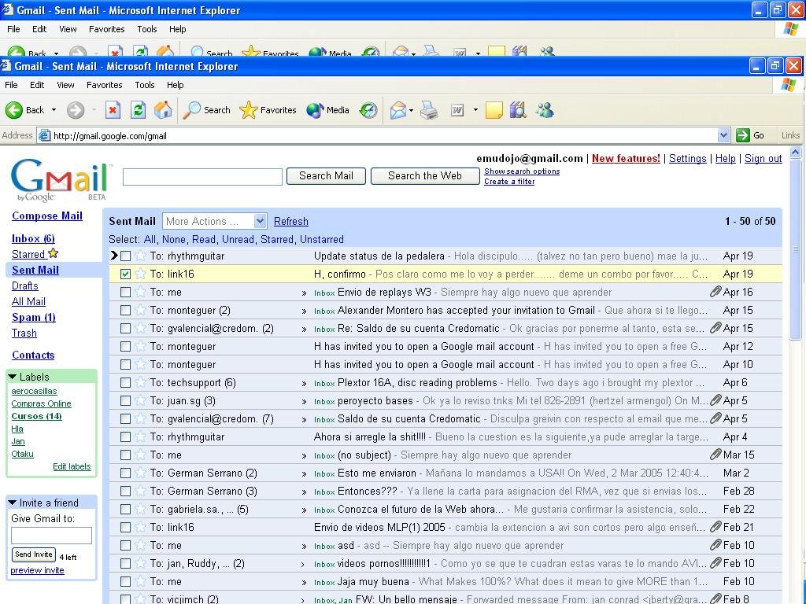The width and height of the screenshot is (806, 604).
Task: Open the View menu in front window
Action: click(x=65, y=85)
